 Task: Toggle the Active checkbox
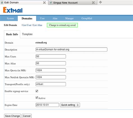pos(37,98)
